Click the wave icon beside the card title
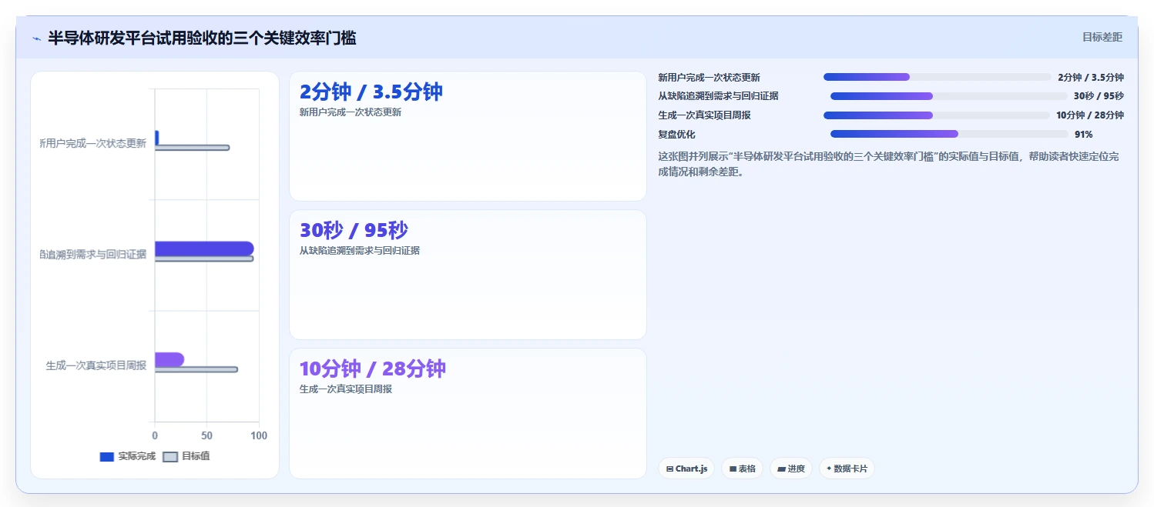 (36, 38)
